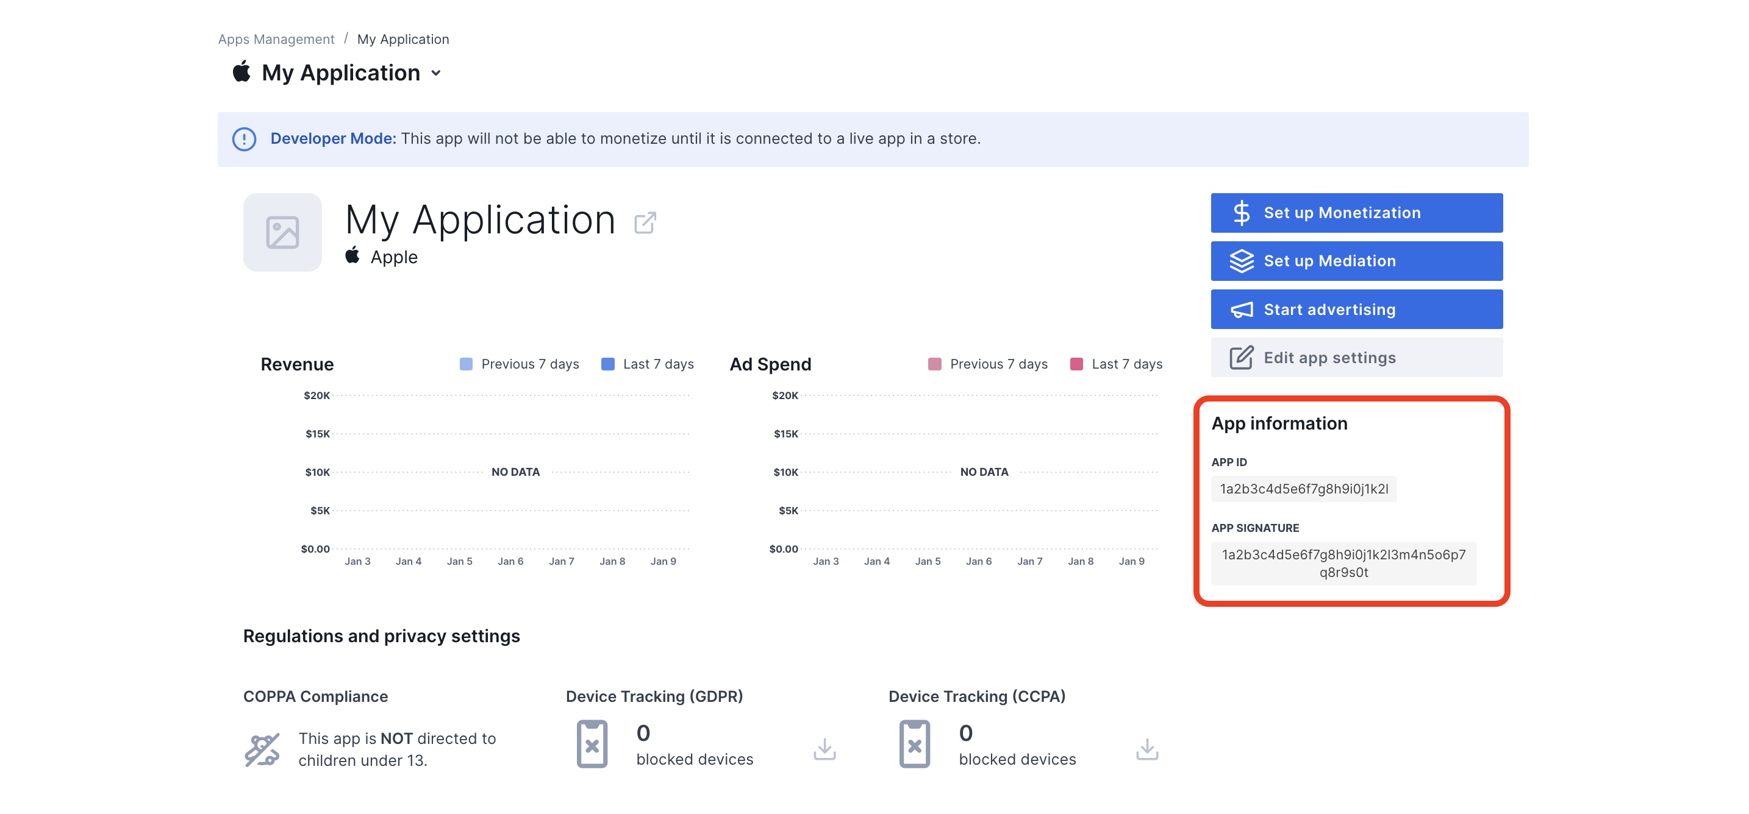Click the Edit app settings icon
Screen dimensions: 1749x814
[x=1240, y=357]
